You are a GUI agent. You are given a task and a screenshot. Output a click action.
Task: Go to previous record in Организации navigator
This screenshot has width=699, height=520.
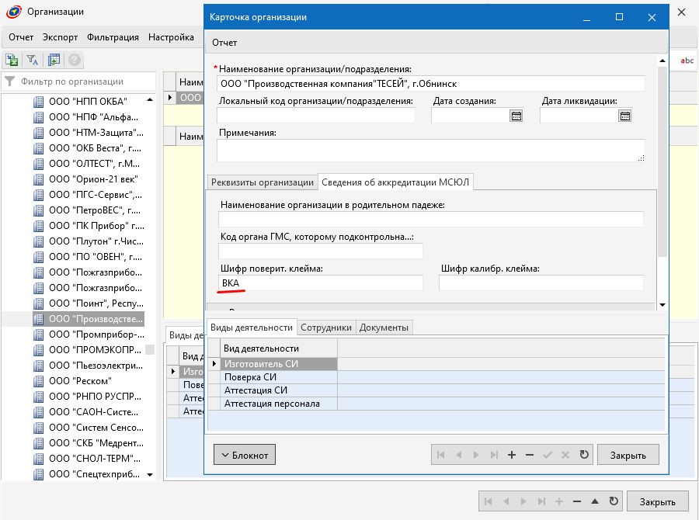(x=506, y=501)
